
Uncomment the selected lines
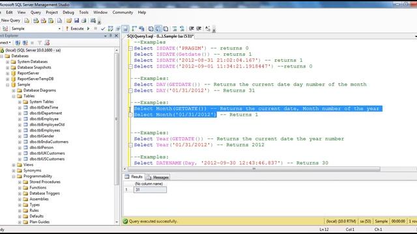[182, 29]
